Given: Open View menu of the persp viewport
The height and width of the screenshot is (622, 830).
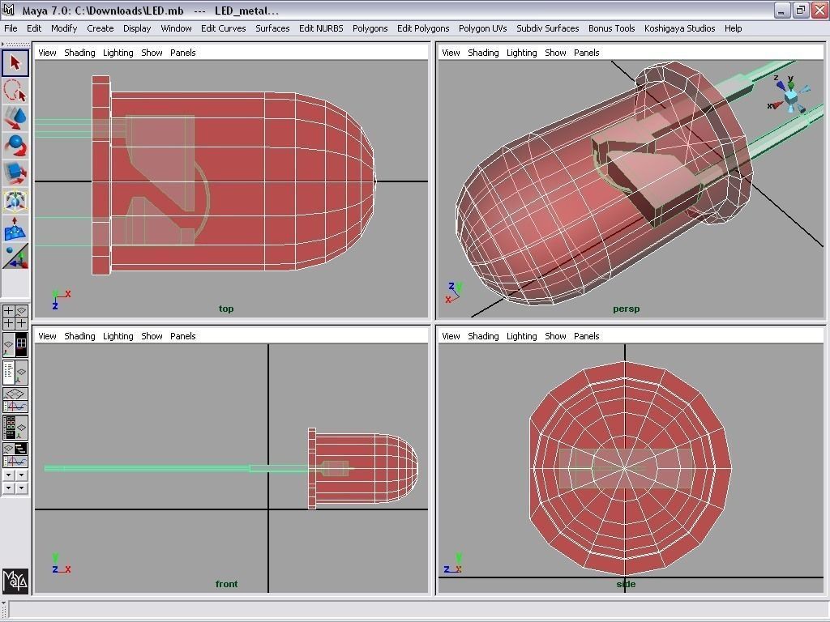Looking at the screenshot, I should coord(451,53).
